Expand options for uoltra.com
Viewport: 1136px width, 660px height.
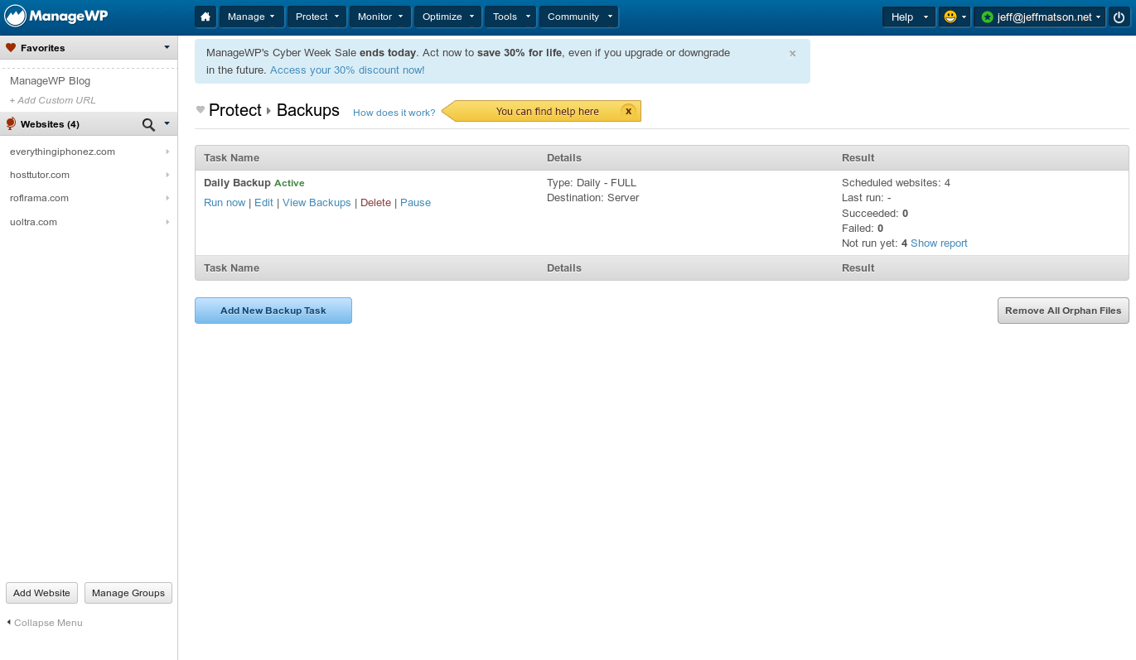click(x=167, y=222)
